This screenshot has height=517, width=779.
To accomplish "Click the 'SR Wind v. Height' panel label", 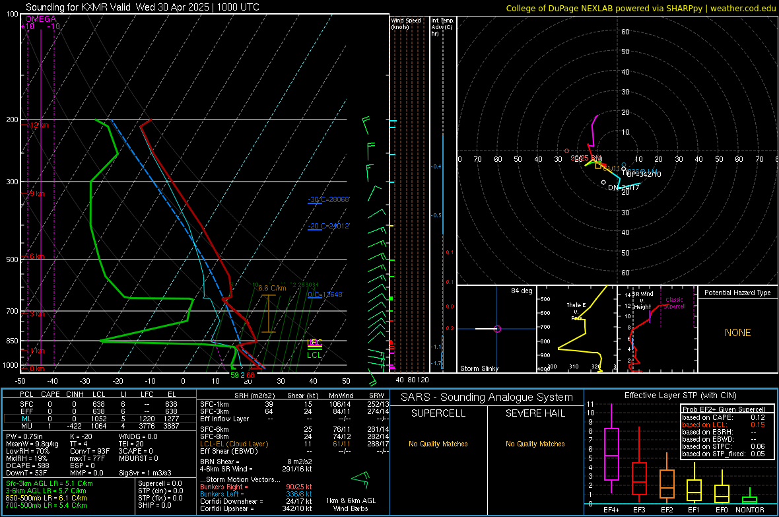I will coord(642,300).
